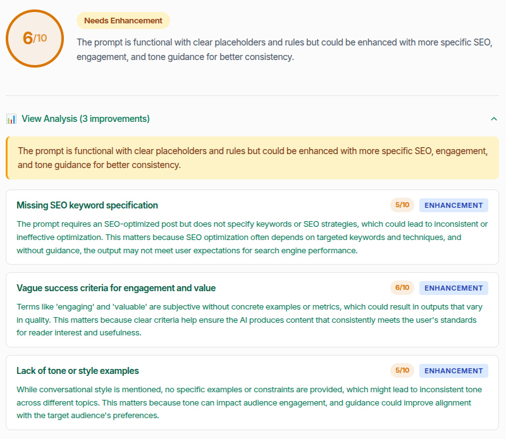Viewport: 506px width, 439px height.
Task: Click the 5/10 badge on tone examples card
Action: tap(402, 371)
